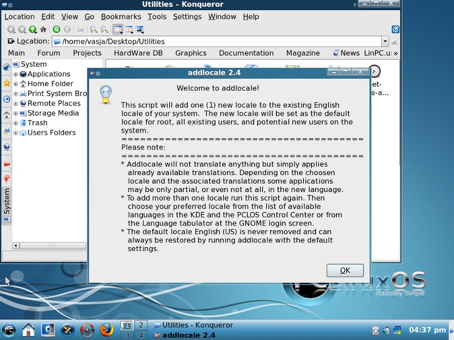Viewport: 454px width, 340px height.
Task: Click the Home icon in Konqueror toolbar
Action: 43,29
